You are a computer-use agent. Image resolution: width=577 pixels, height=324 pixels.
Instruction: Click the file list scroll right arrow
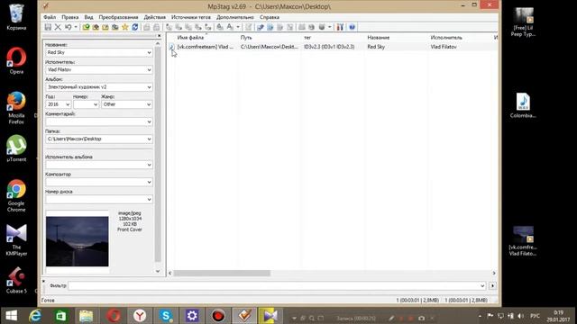[494, 274]
